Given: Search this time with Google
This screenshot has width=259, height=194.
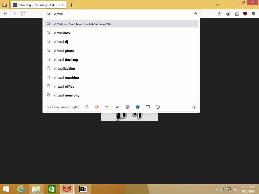Looking at the screenshot, I should (87, 107).
